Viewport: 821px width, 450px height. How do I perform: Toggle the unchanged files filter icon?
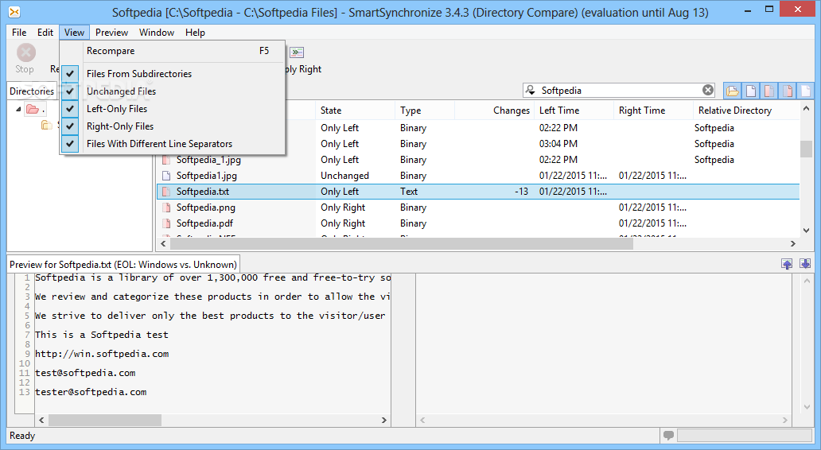(x=751, y=91)
